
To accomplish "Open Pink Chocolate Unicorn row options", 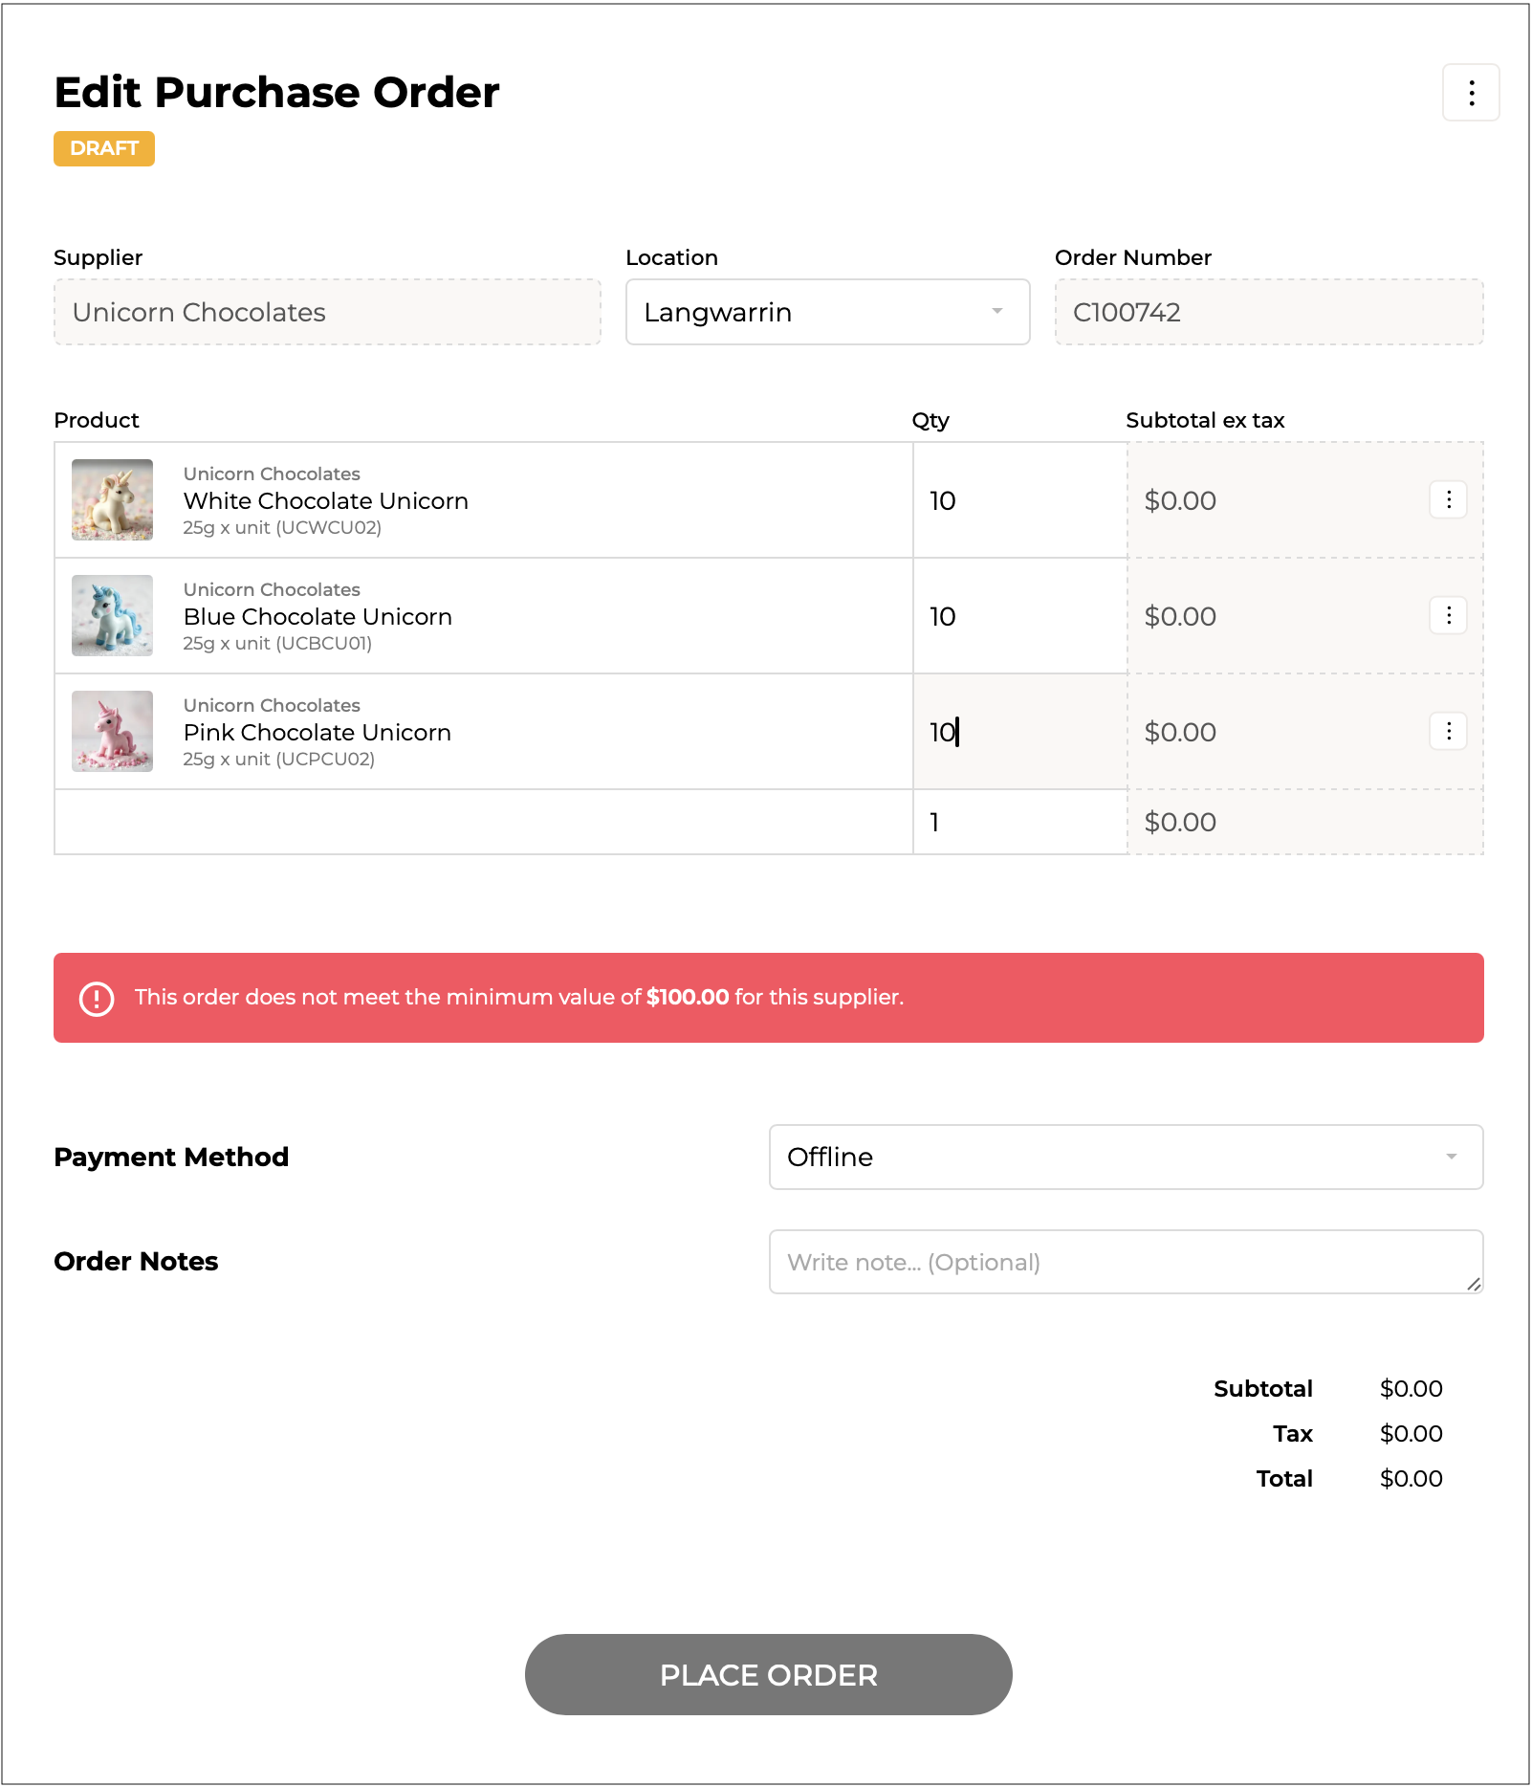I will (1449, 731).
